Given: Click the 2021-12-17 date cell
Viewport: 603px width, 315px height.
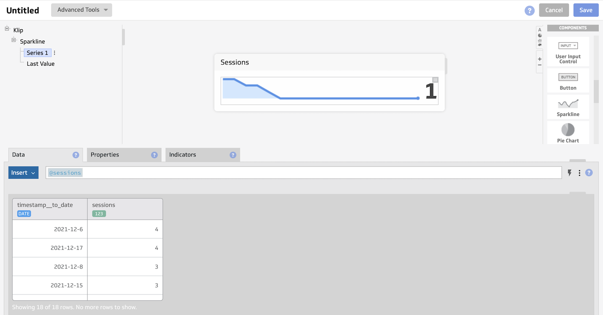Looking at the screenshot, I should point(50,248).
